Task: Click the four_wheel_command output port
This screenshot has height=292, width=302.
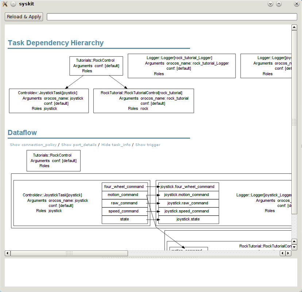Action: [125, 187]
